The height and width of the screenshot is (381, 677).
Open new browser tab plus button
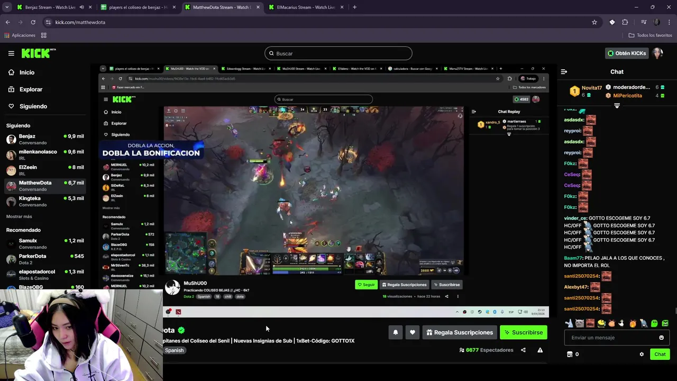(354, 7)
